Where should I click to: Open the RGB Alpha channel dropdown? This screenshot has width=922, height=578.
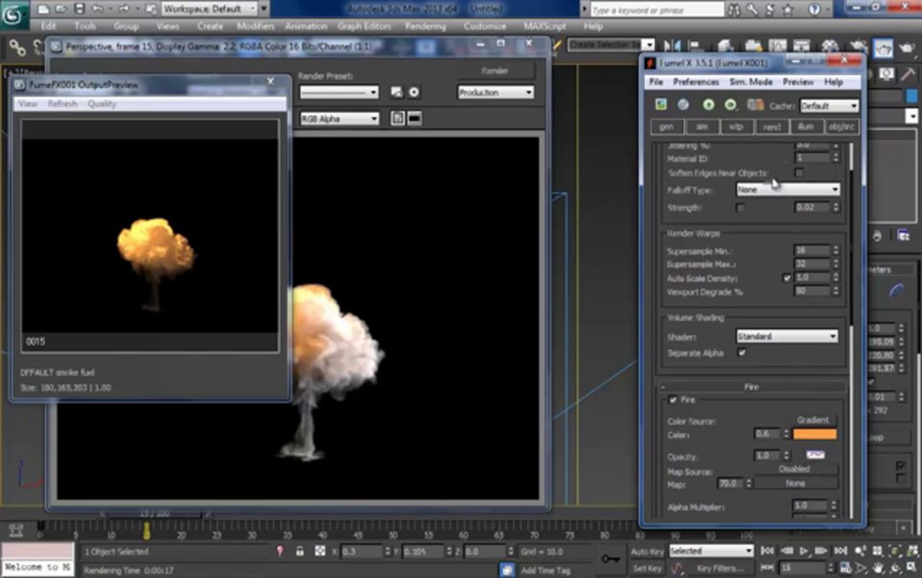pos(339,119)
